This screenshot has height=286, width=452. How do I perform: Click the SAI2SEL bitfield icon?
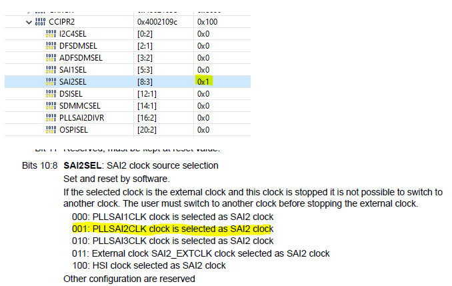coord(51,81)
